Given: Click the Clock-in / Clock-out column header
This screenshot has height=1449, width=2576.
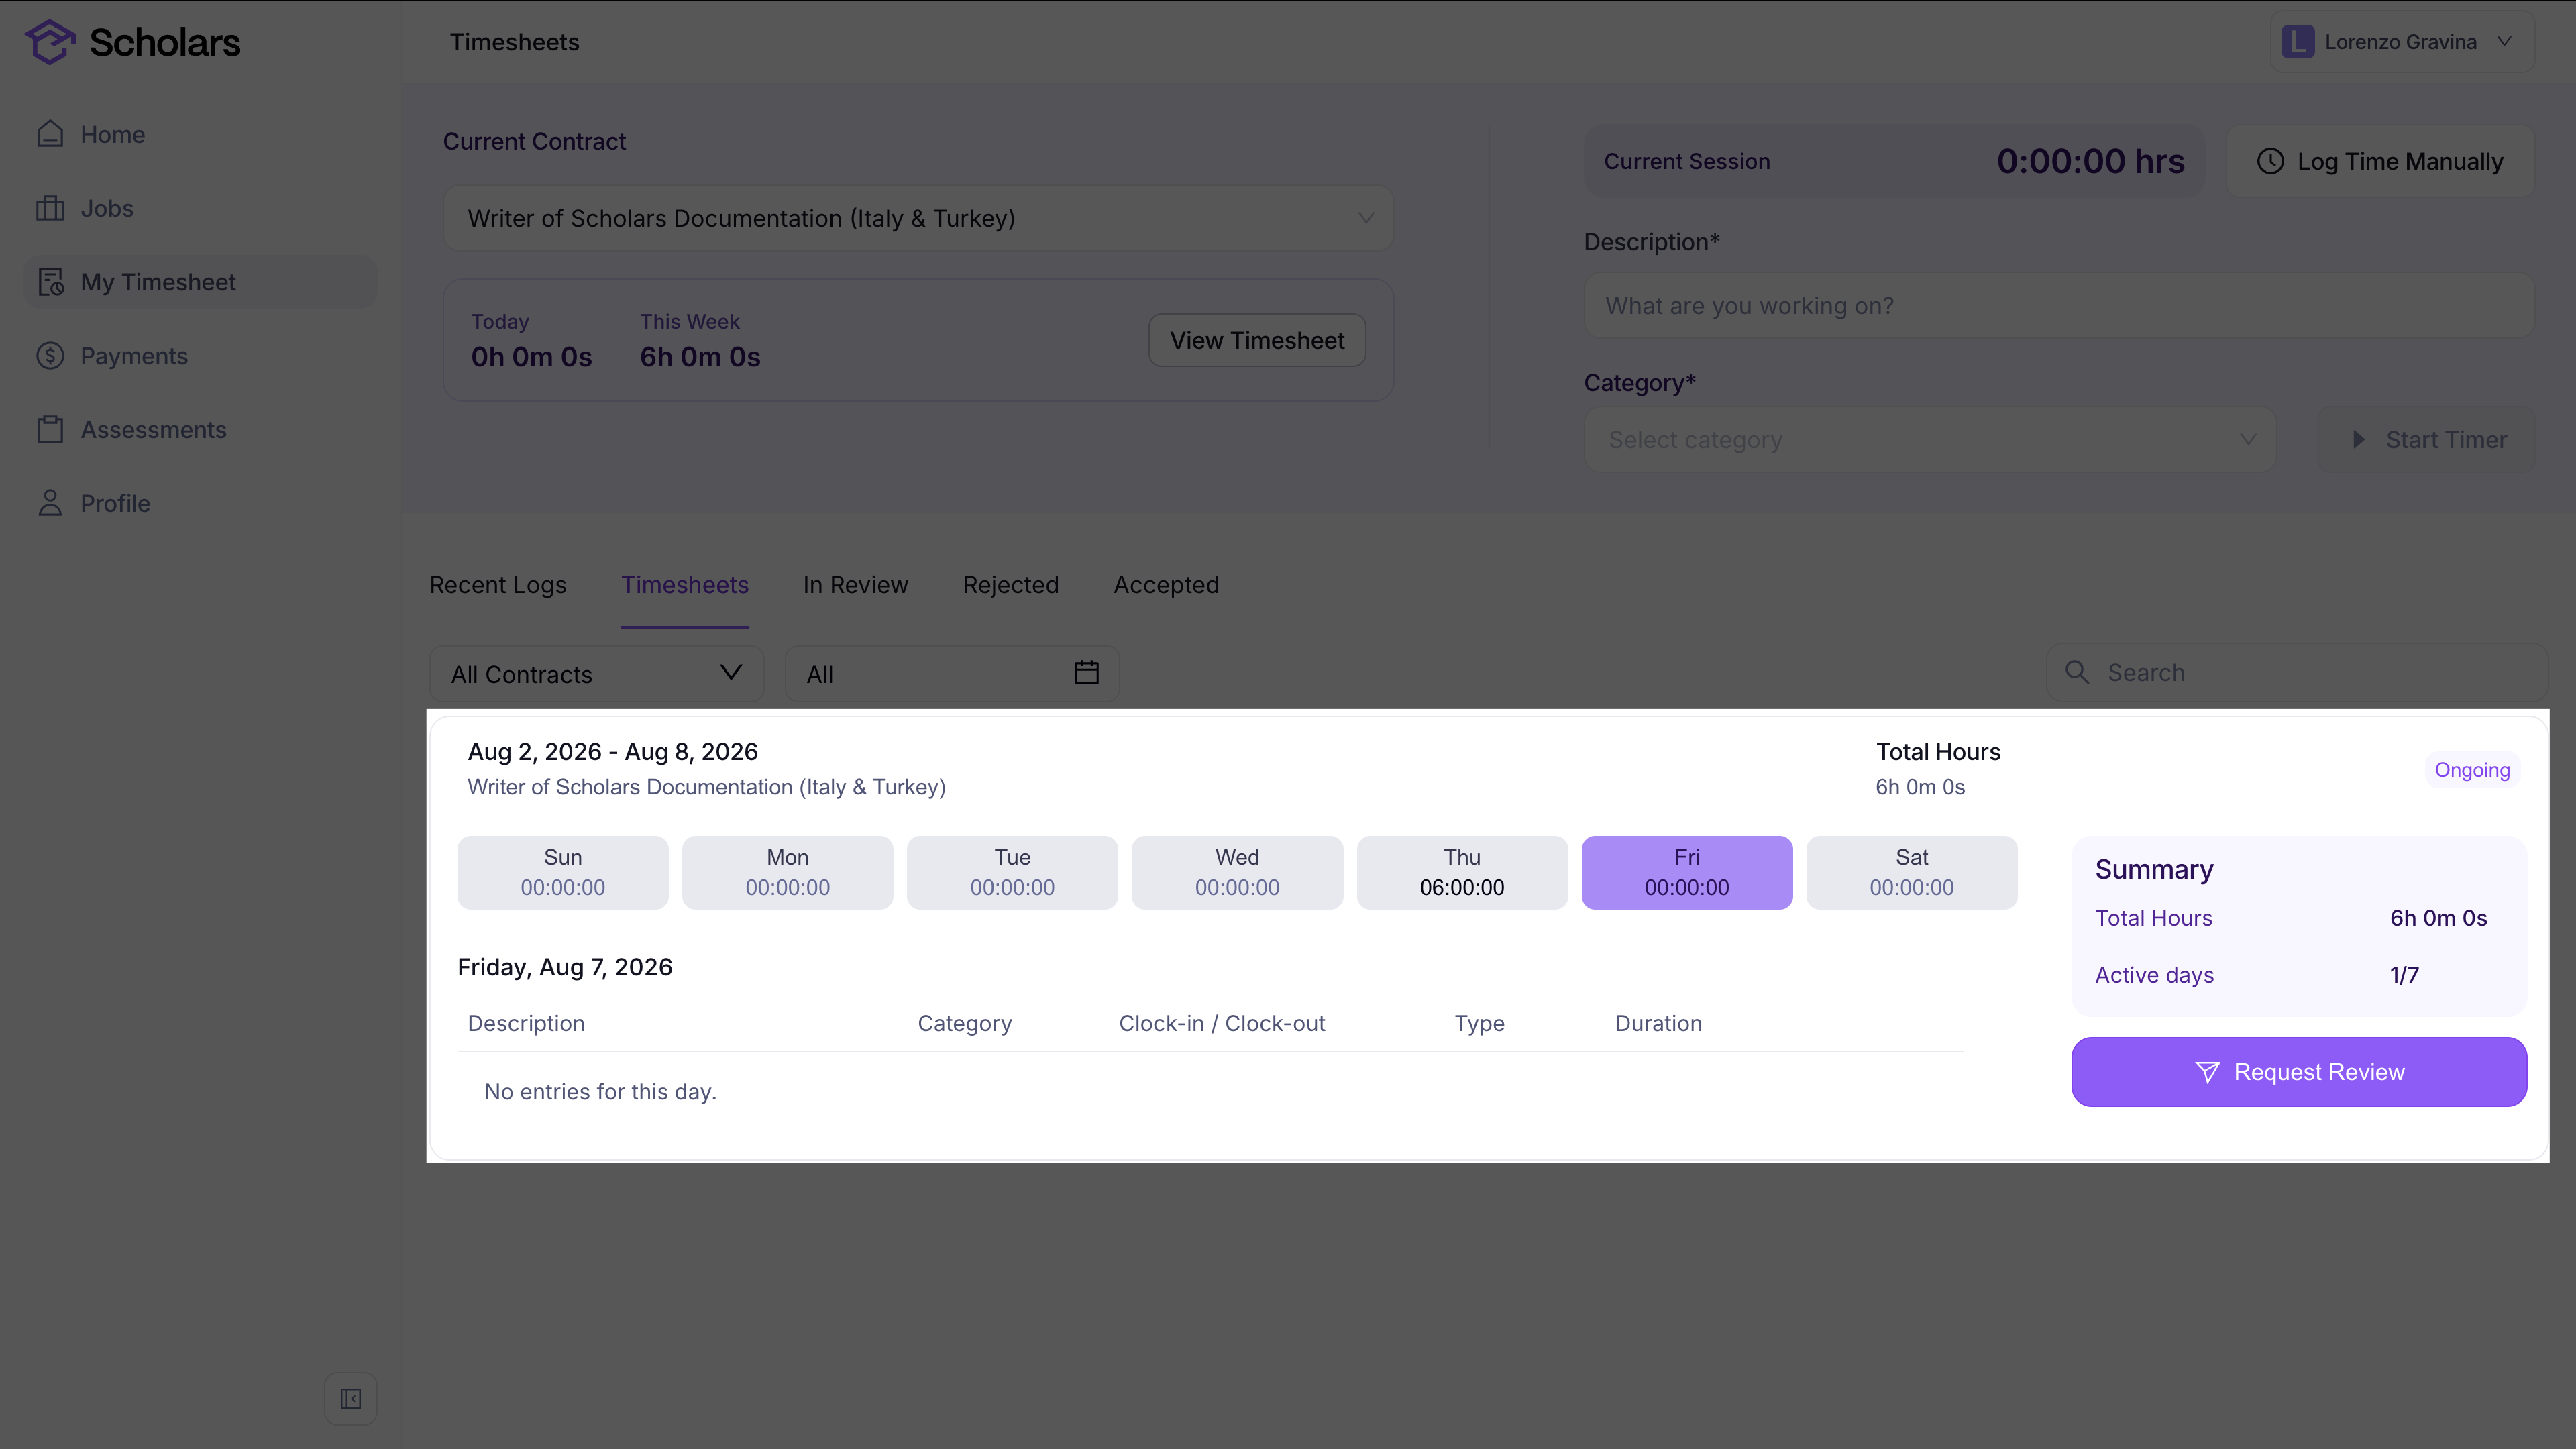Looking at the screenshot, I should (x=1222, y=1023).
